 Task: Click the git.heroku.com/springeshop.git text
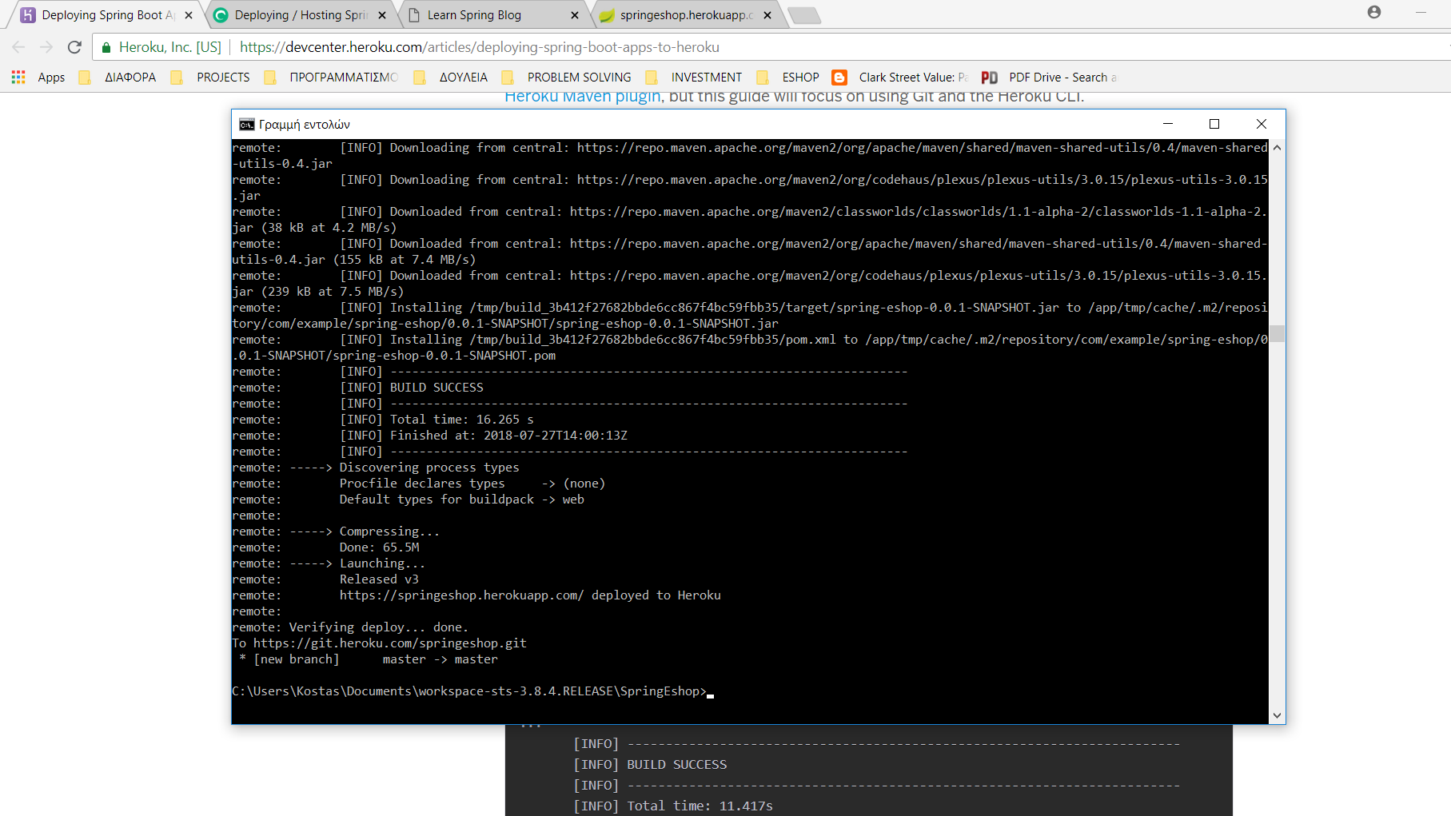[x=390, y=643]
